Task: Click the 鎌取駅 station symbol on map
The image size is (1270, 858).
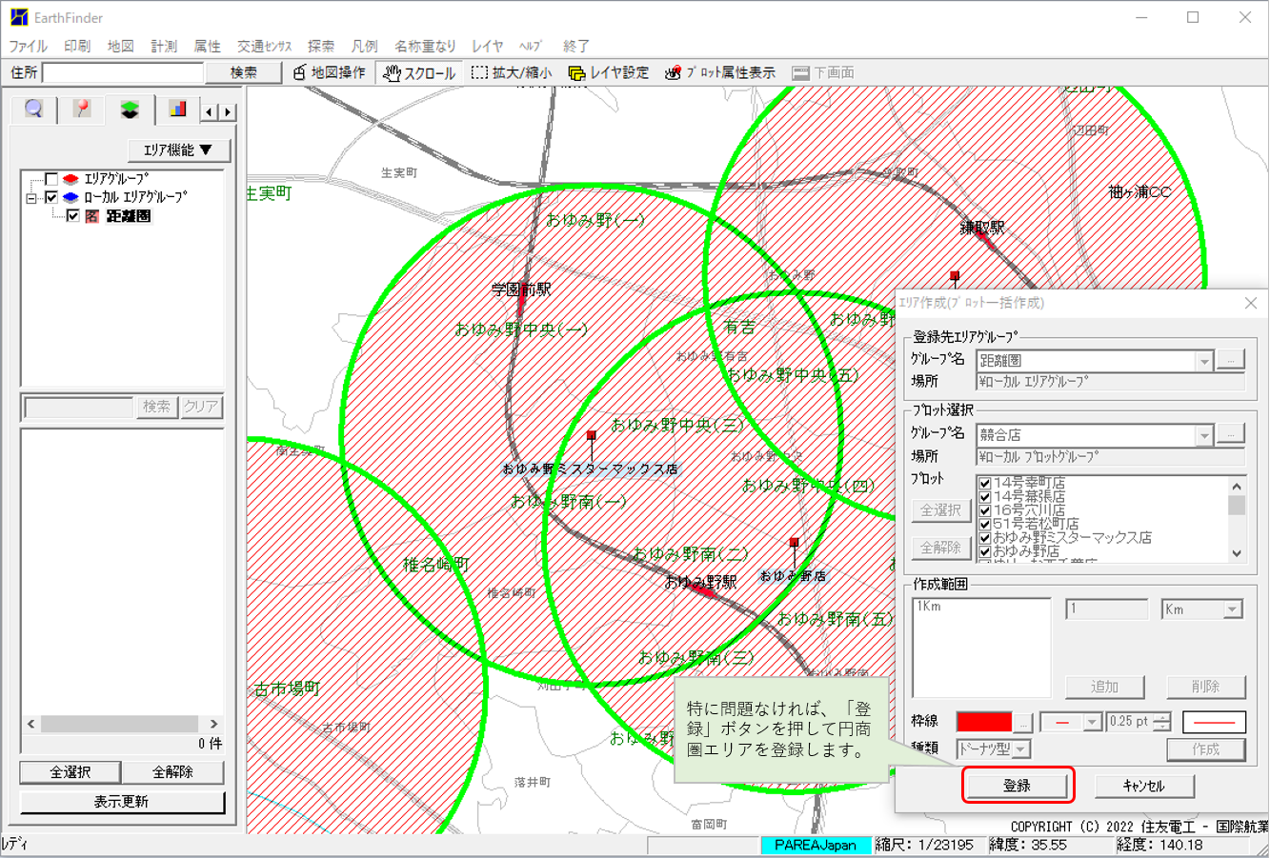Action: click(986, 240)
